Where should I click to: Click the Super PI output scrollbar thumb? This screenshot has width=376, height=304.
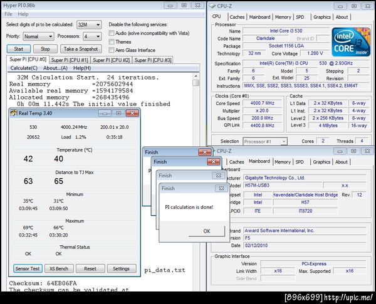tap(196, 83)
